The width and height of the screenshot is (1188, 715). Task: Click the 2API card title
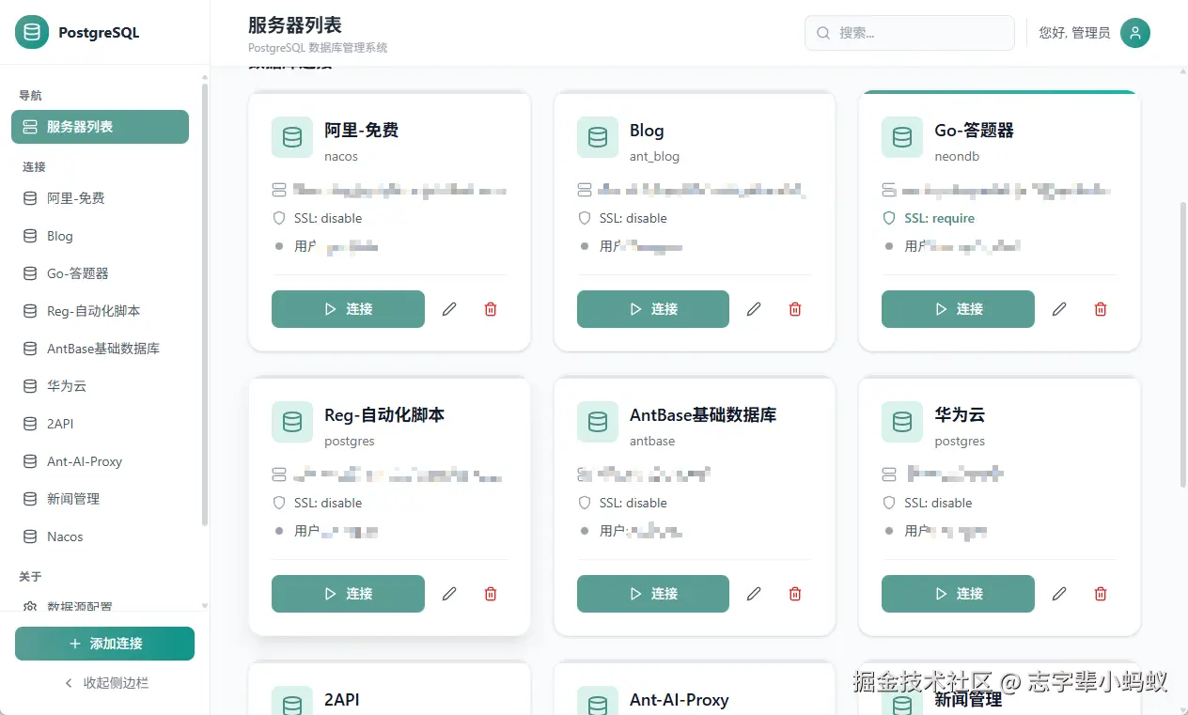(342, 700)
